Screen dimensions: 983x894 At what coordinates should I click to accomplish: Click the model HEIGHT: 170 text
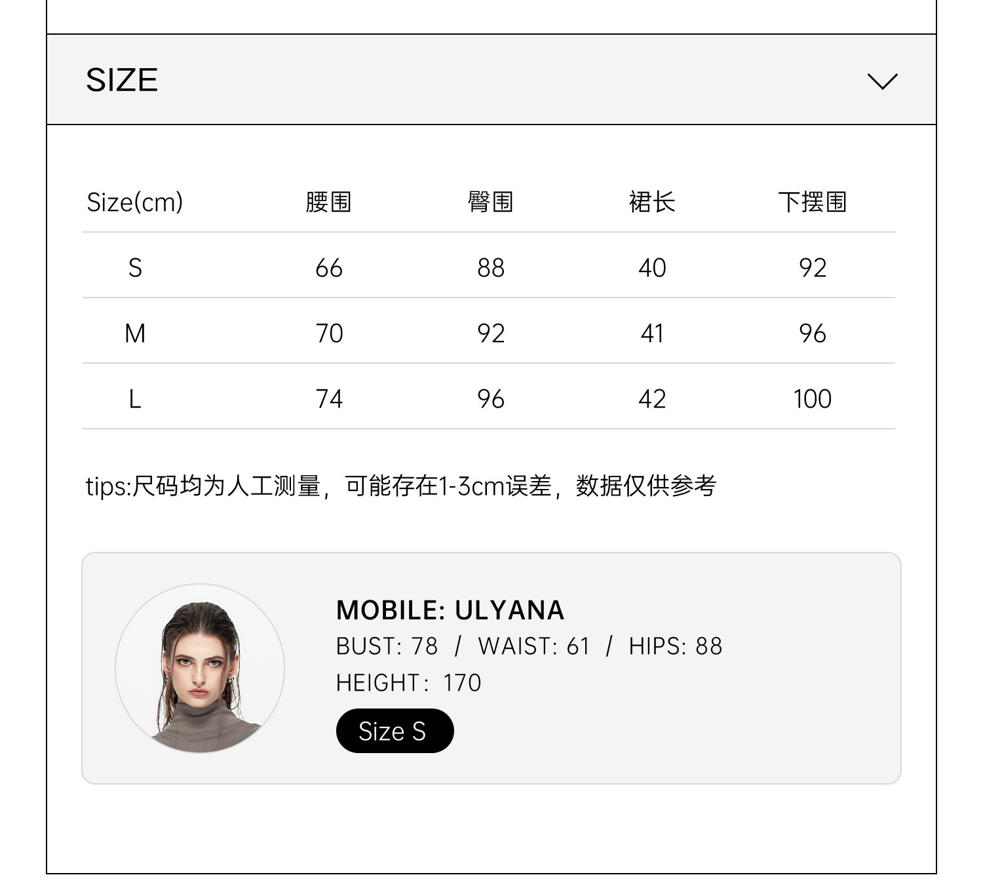(x=408, y=683)
